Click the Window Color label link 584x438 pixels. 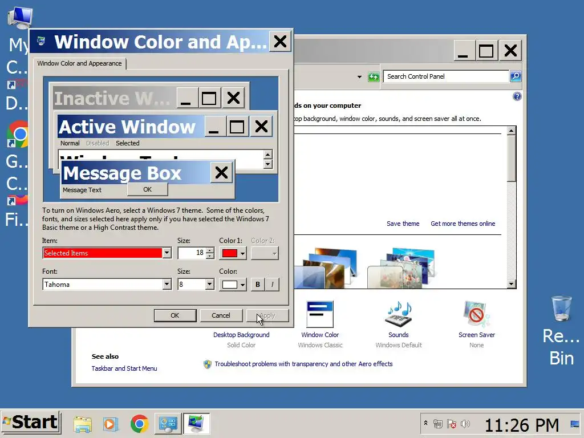coord(320,335)
